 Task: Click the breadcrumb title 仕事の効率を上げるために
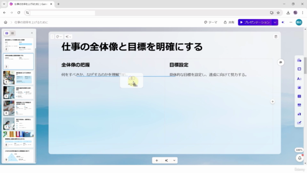click(x=31, y=23)
